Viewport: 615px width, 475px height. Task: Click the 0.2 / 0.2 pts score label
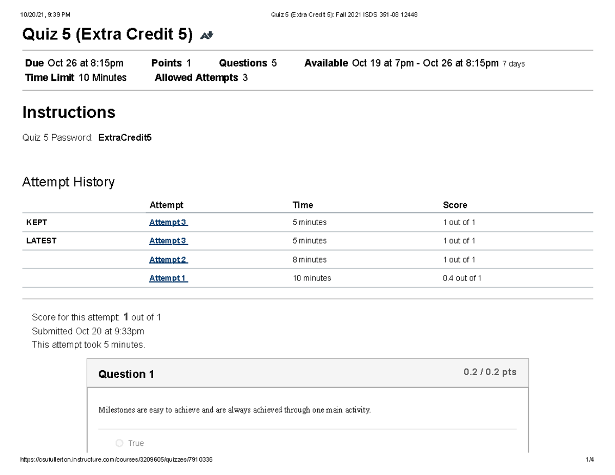point(490,372)
